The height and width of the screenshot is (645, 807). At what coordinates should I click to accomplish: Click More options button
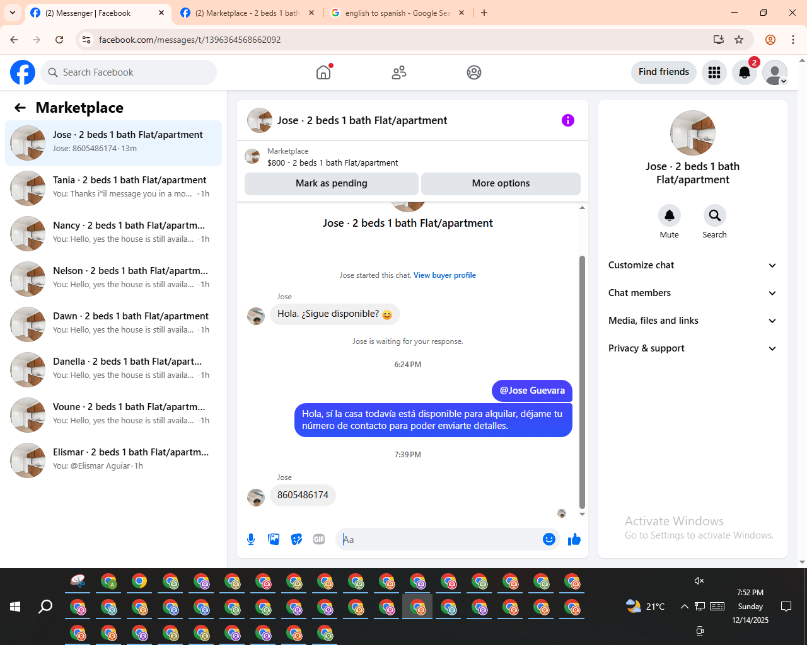click(x=501, y=183)
